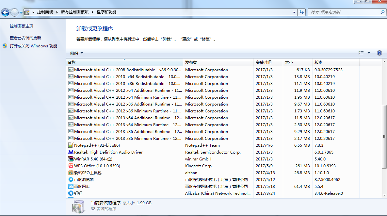The width and height of the screenshot is (387, 216).
Task: Open 查看已安装的更新 link
Action: pyautogui.click(x=25, y=38)
